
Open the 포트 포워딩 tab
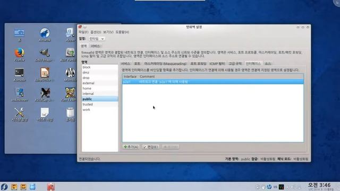tap(198, 64)
